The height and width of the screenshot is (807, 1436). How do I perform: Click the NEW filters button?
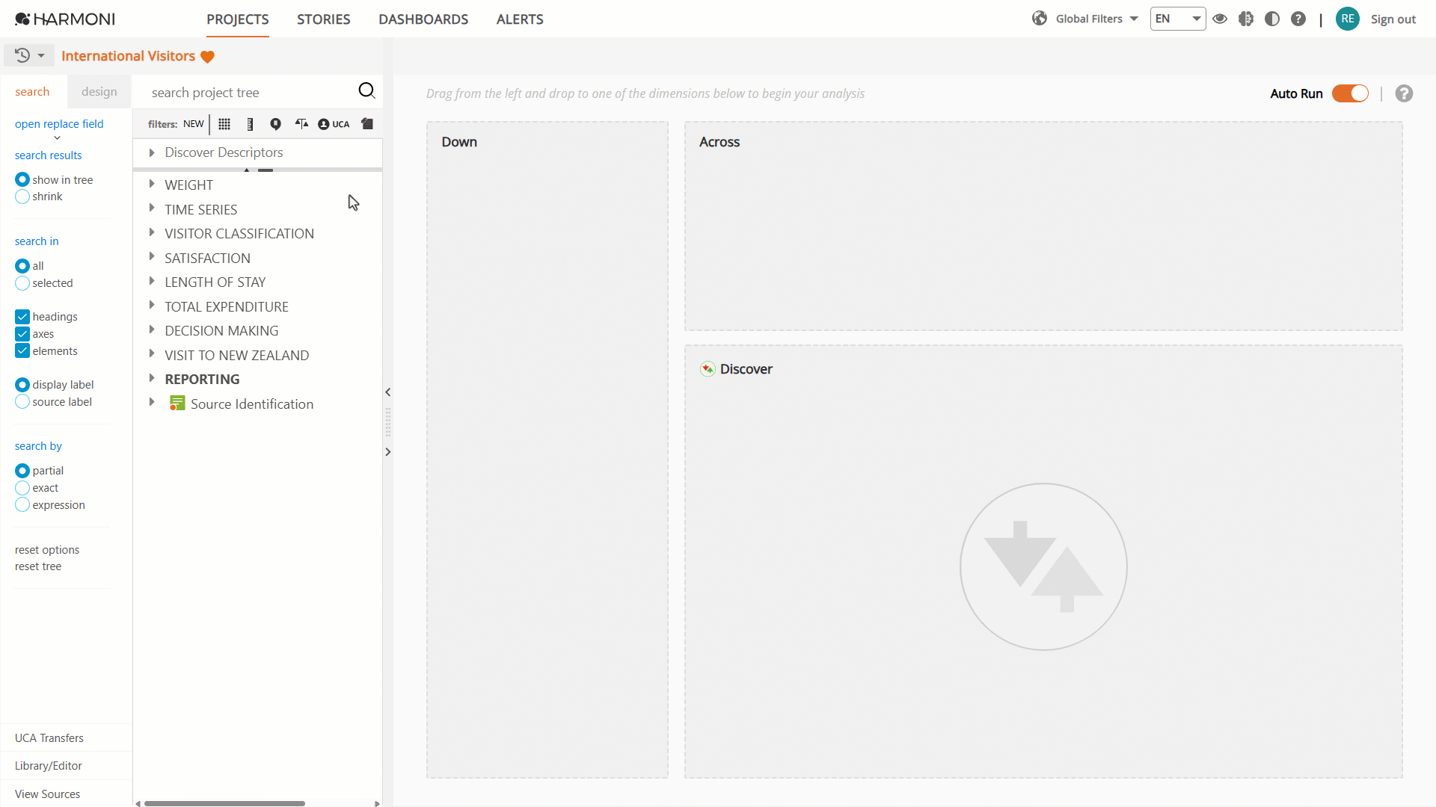[x=194, y=124]
